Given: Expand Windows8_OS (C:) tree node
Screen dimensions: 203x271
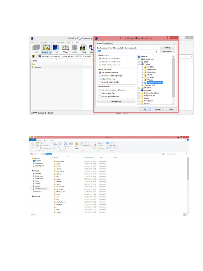Looking at the screenshot, I should coord(142,83).
